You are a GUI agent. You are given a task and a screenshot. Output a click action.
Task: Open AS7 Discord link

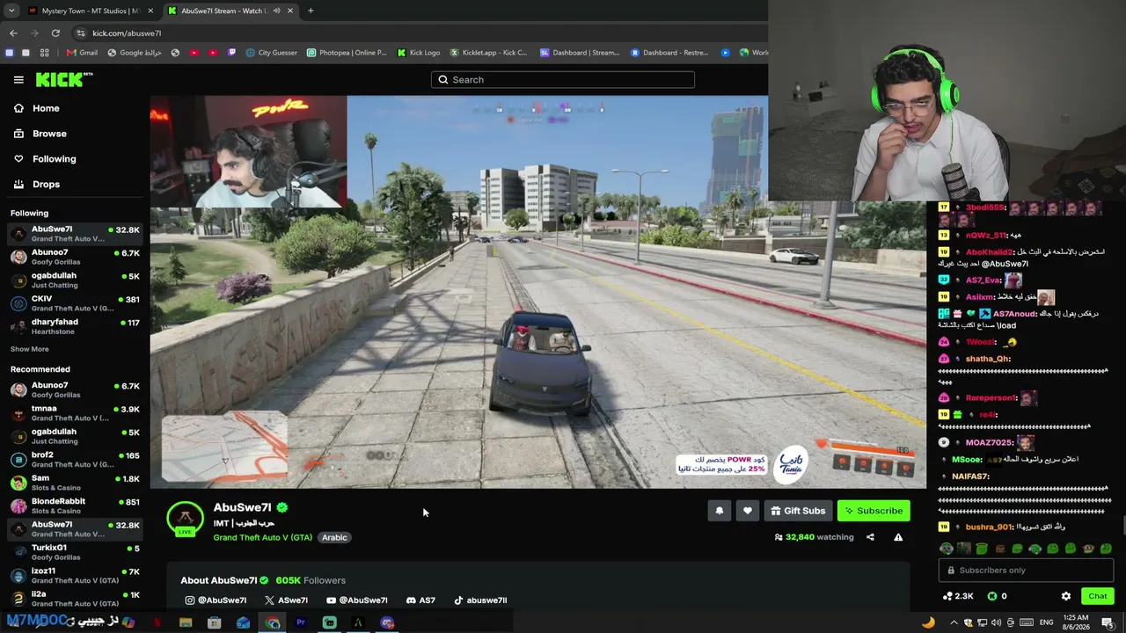tap(420, 600)
